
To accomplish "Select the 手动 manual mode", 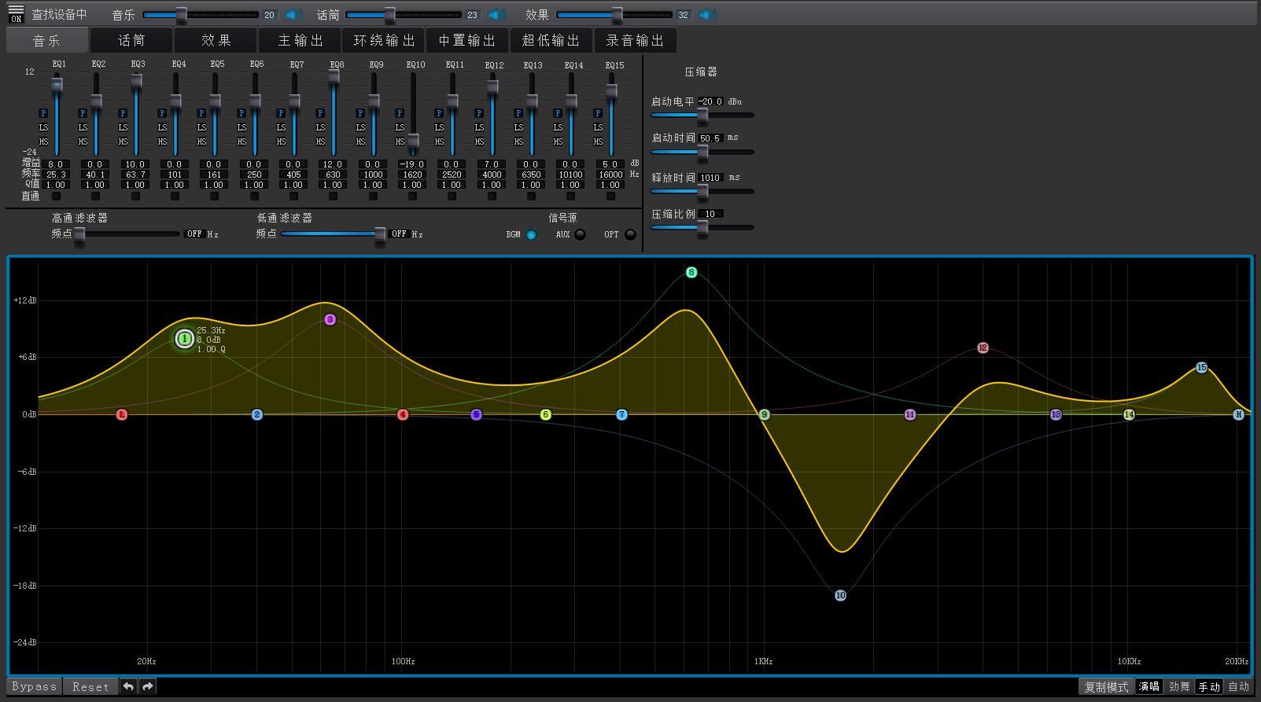I will pos(1209,687).
